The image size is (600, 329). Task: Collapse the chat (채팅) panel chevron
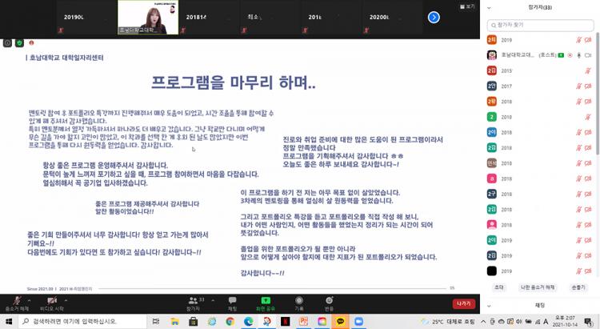coord(489,305)
